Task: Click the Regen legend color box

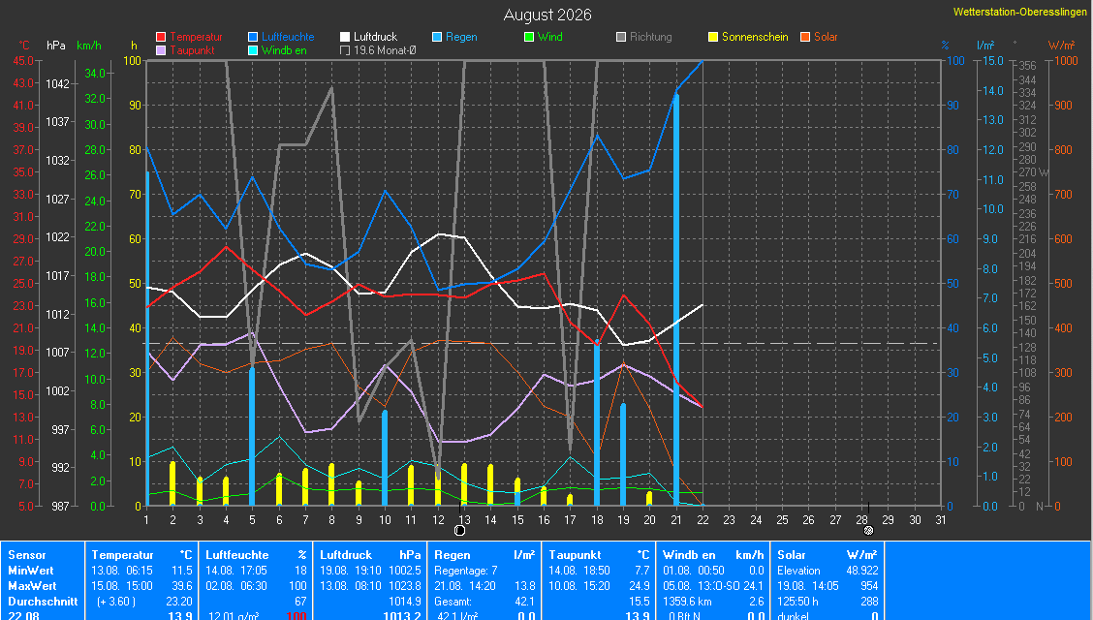Action: coord(437,37)
